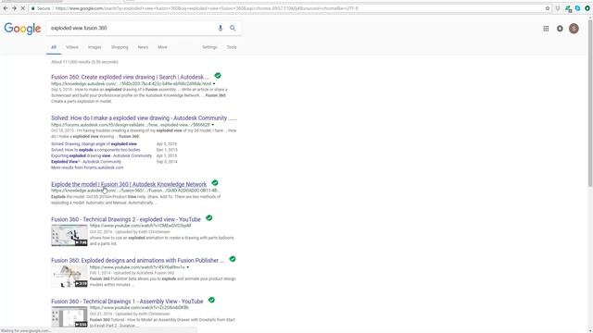This screenshot has width=593, height=333.
Task: Open the More search categories menu
Action: tap(163, 47)
